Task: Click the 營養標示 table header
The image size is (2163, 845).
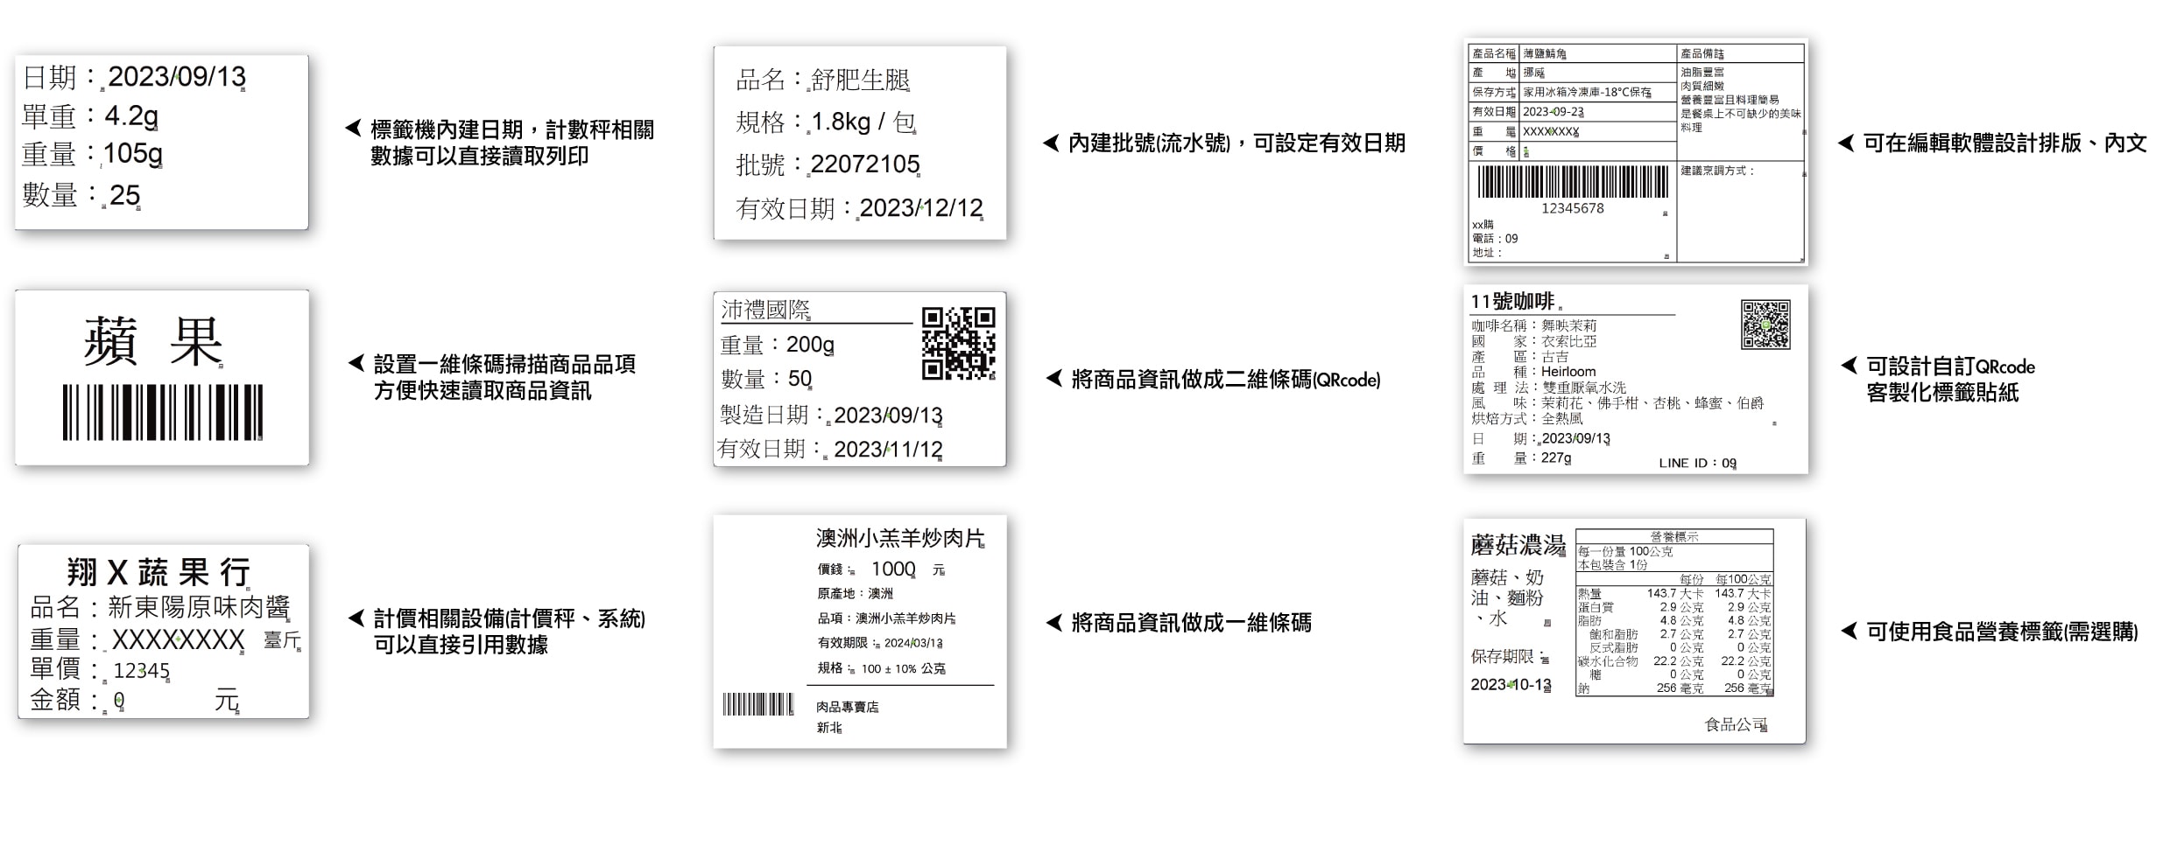Action: coord(1674,536)
